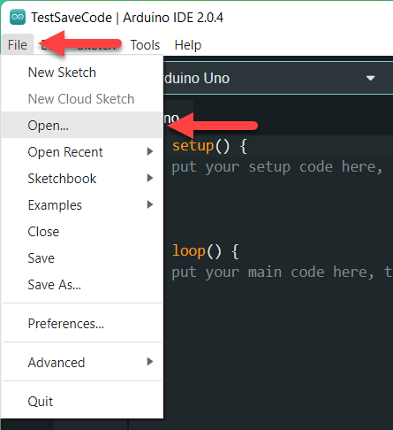Screen dimensions: 393x430
Task: Open the Help menu
Action: [x=188, y=45]
